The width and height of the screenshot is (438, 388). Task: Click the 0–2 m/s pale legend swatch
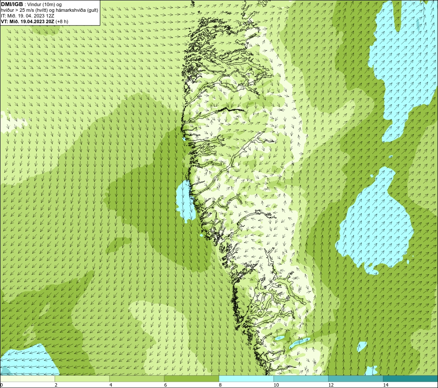[27, 379]
